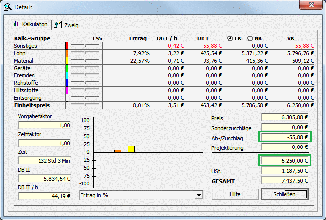
Task: Click the Lohn EK cell 5.371,22 €
Action: click(x=245, y=53)
